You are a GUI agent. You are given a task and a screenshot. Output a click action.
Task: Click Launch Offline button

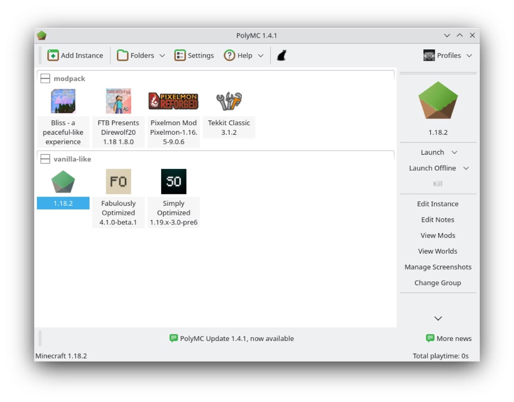pyautogui.click(x=432, y=168)
